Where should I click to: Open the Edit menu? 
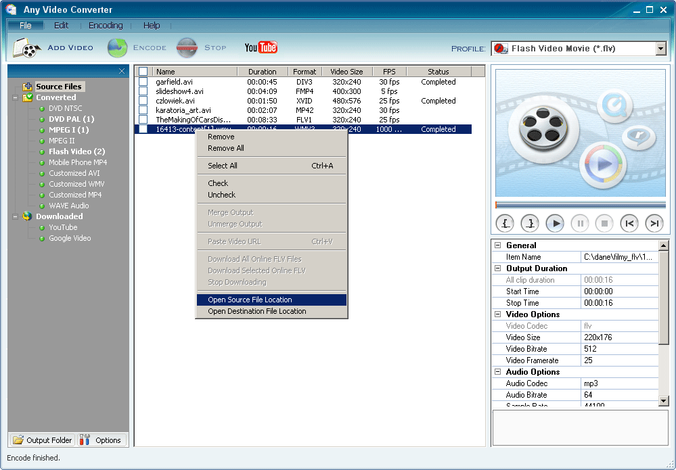pos(61,26)
